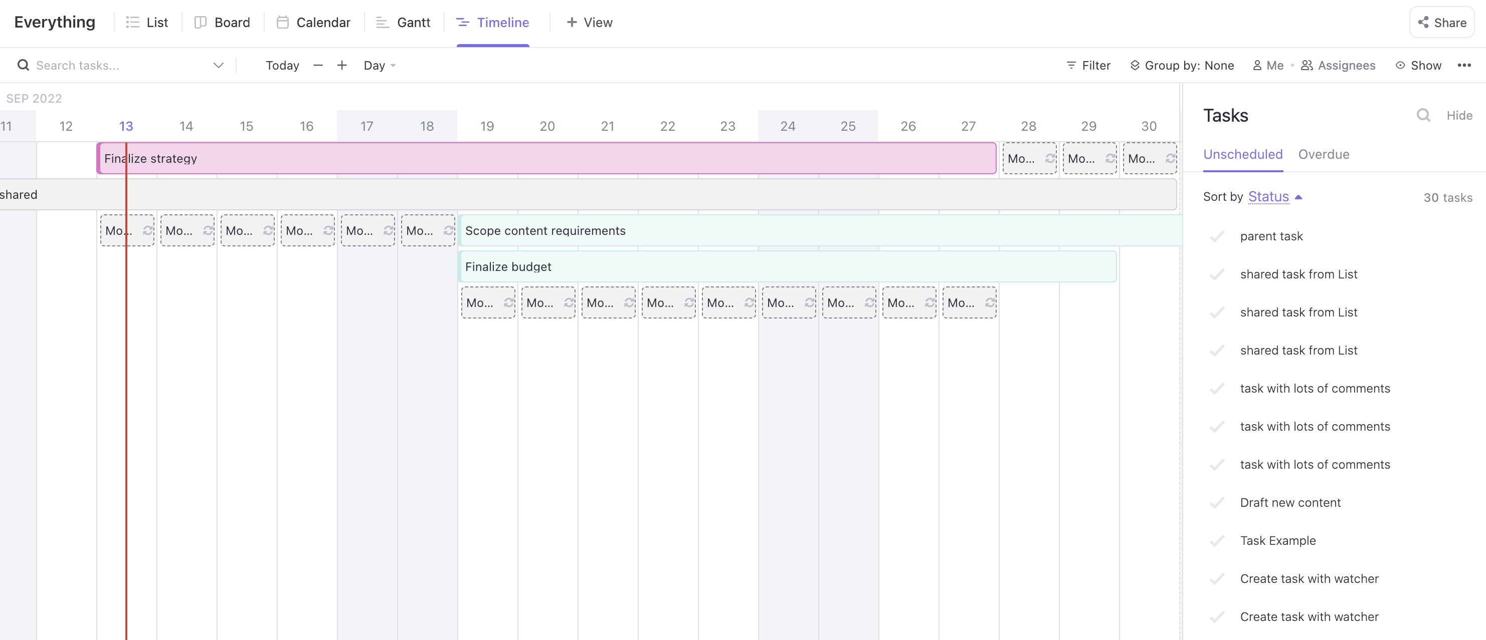Click into the Search tasks field
The width and height of the screenshot is (1486, 640).
tap(115, 65)
